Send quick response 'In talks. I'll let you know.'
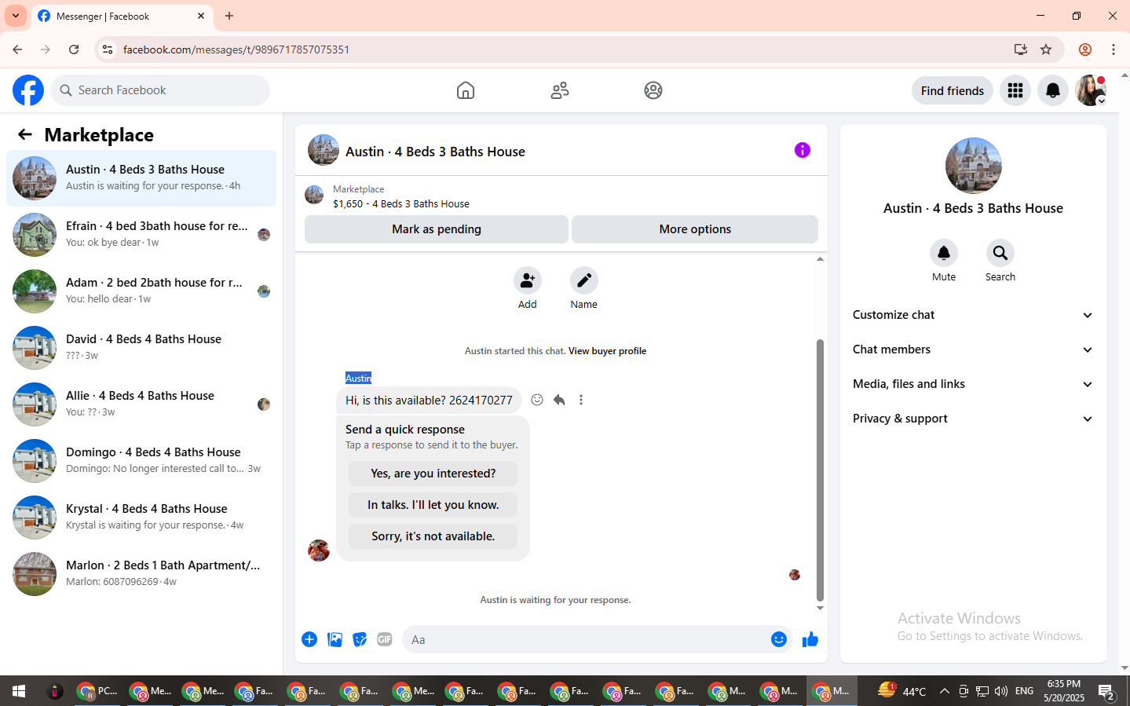 (433, 505)
